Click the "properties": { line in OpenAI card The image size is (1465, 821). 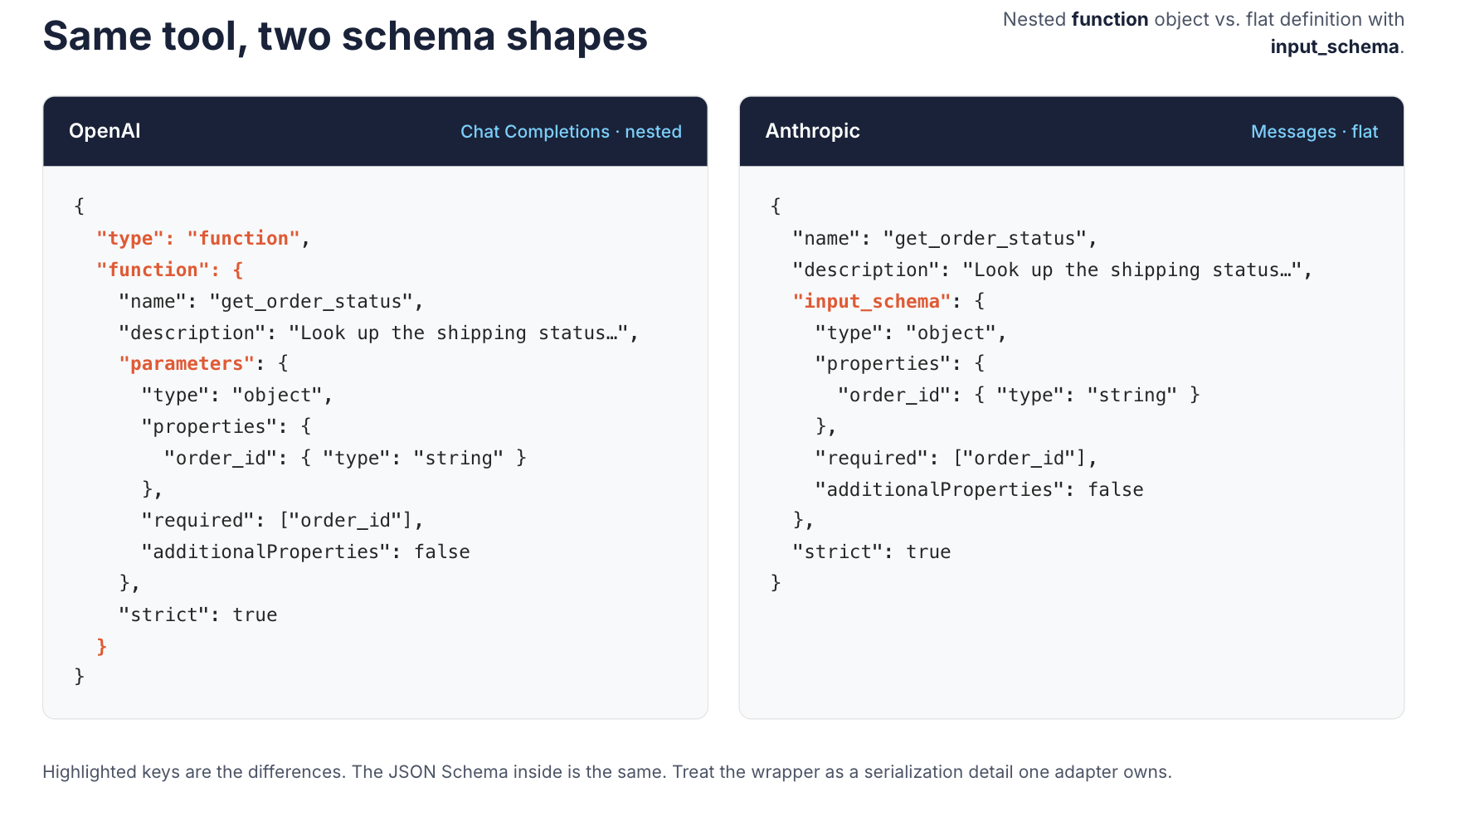pyautogui.click(x=226, y=427)
